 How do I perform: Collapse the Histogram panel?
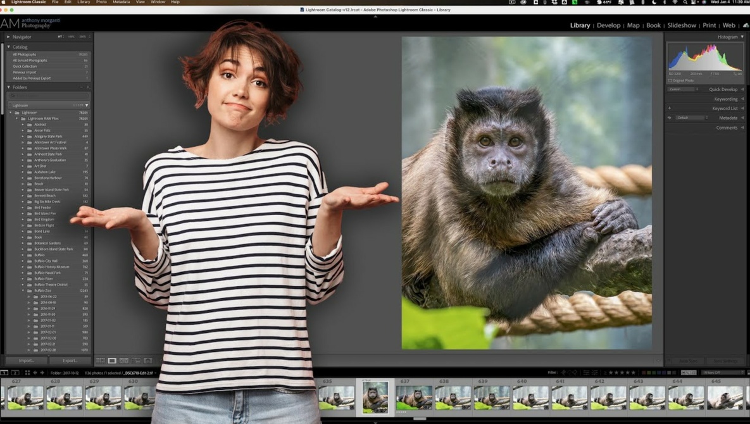click(742, 37)
